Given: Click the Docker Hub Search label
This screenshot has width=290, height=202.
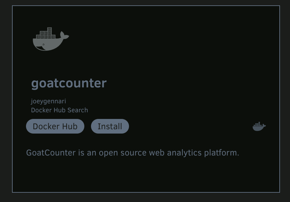Looking at the screenshot, I should coord(59,110).
